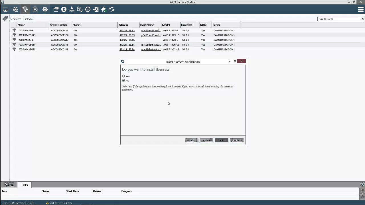Select the AXIS P1425-LE device name

tap(27, 35)
